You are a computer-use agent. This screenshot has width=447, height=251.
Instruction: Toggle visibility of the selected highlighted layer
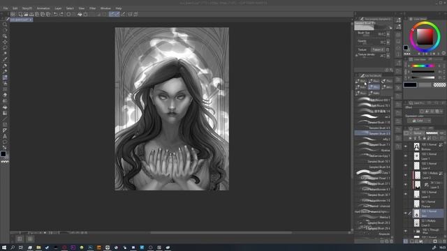click(406, 213)
